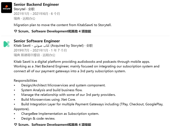
Task: Click the 瑞典 · 远程办公 location text
Action: 25,18
